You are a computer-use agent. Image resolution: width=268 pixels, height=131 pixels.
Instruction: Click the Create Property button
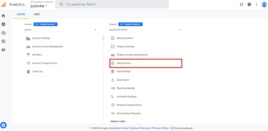[130, 24]
